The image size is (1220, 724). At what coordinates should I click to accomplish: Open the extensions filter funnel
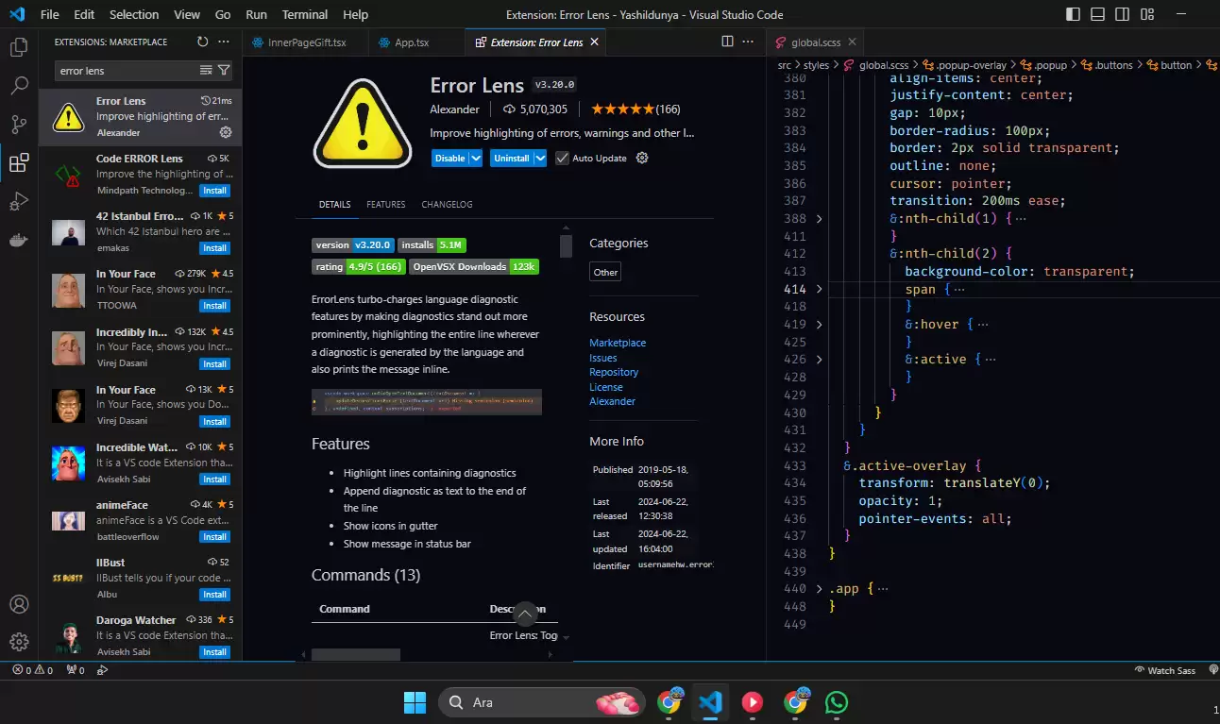(224, 71)
